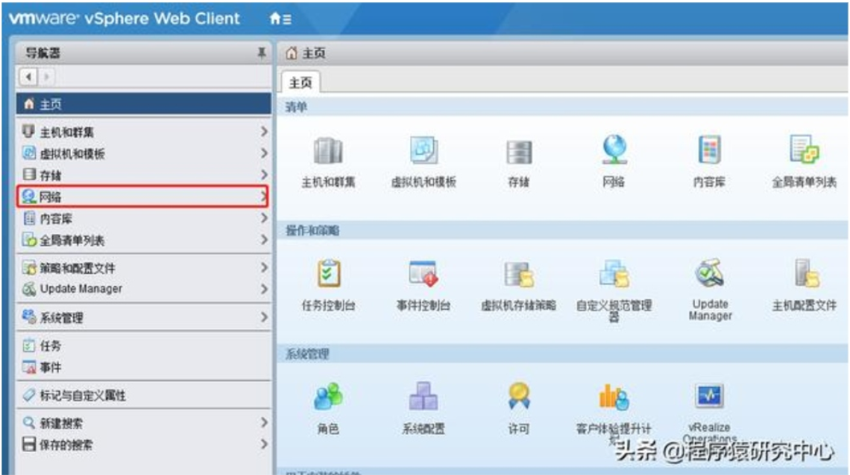Click the home menu icon in header
This screenshot has height=475, width=850.
click(281, 19)
